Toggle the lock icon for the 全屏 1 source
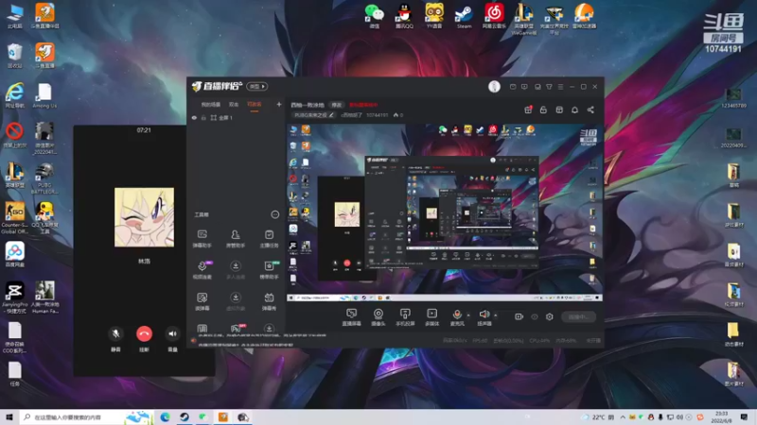 [203, 117]
